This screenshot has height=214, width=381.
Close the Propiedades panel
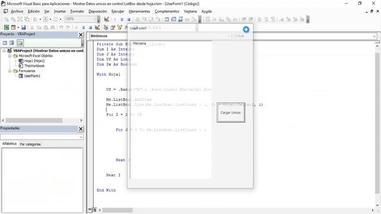pyautogui.click(x=81, y=129)
